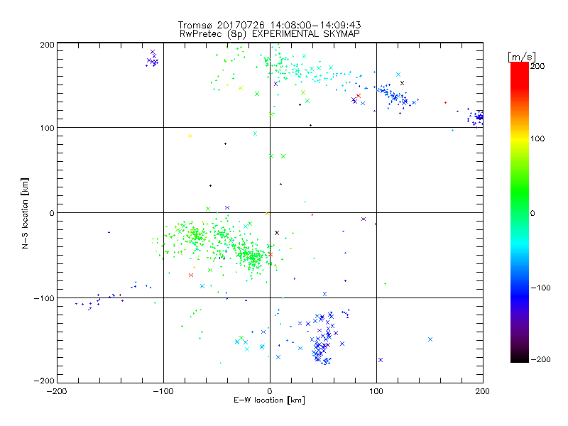Click the title line "Tromsø 20170726 14:08:00-14:09:43"
This screenshot has height=426, width=568.
coord(269,25)
